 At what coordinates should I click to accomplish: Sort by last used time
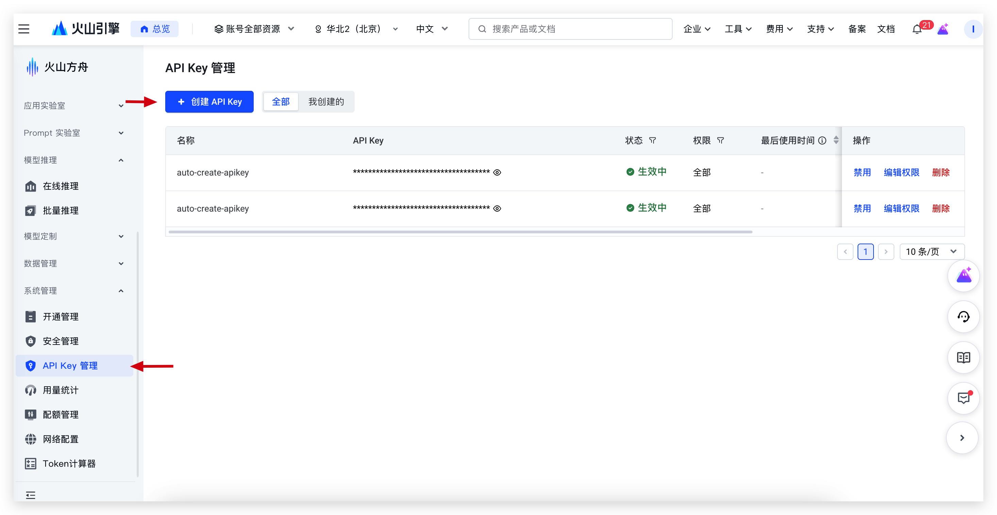(836, 140)
